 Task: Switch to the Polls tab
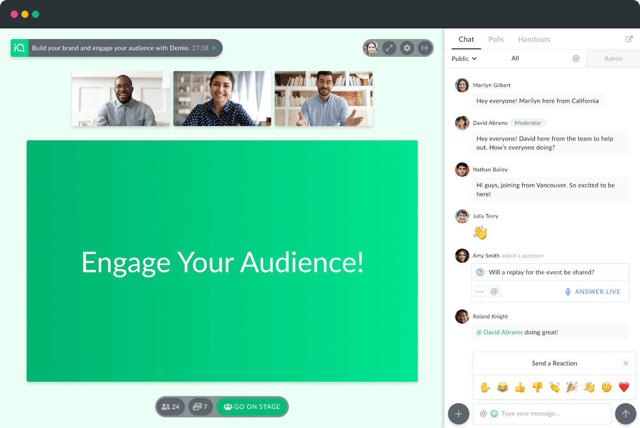(496, 39)
